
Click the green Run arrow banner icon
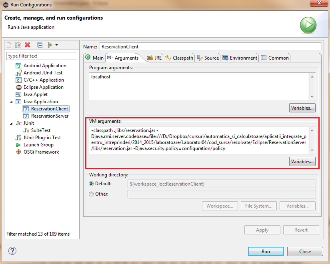[308, 25]
